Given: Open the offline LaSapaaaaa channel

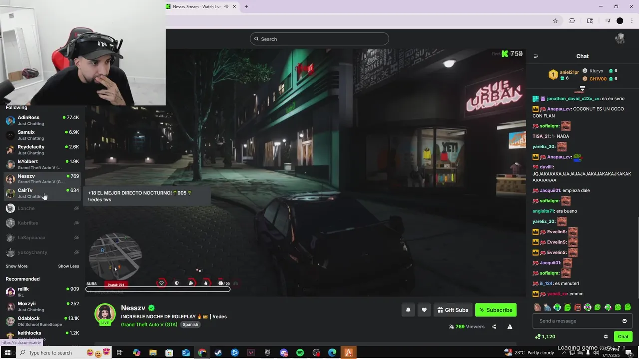Looking at the screenshot, I should 42,238.
